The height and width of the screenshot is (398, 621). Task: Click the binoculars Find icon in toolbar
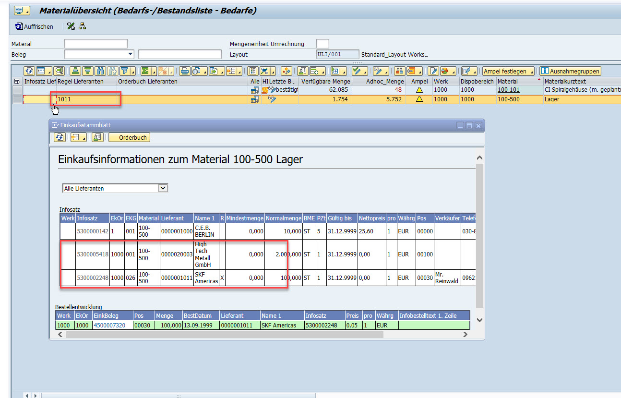[100, 71]
